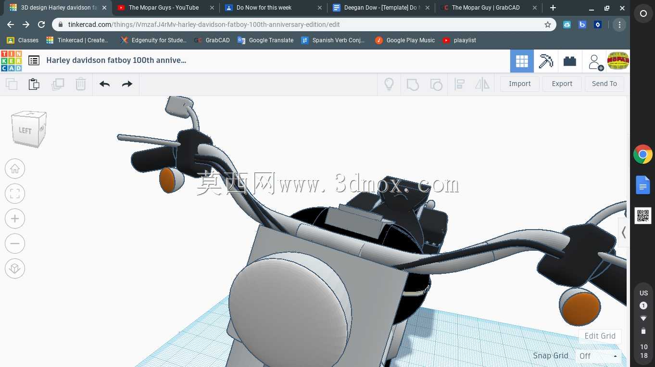Open Spanish Verb Conjugation bookmark

click(x=333, y=40)
